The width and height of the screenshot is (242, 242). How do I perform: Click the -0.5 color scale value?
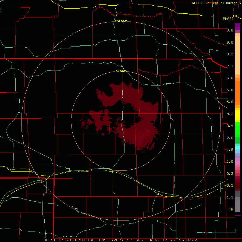pyautogui.click(x=229, y=185)
